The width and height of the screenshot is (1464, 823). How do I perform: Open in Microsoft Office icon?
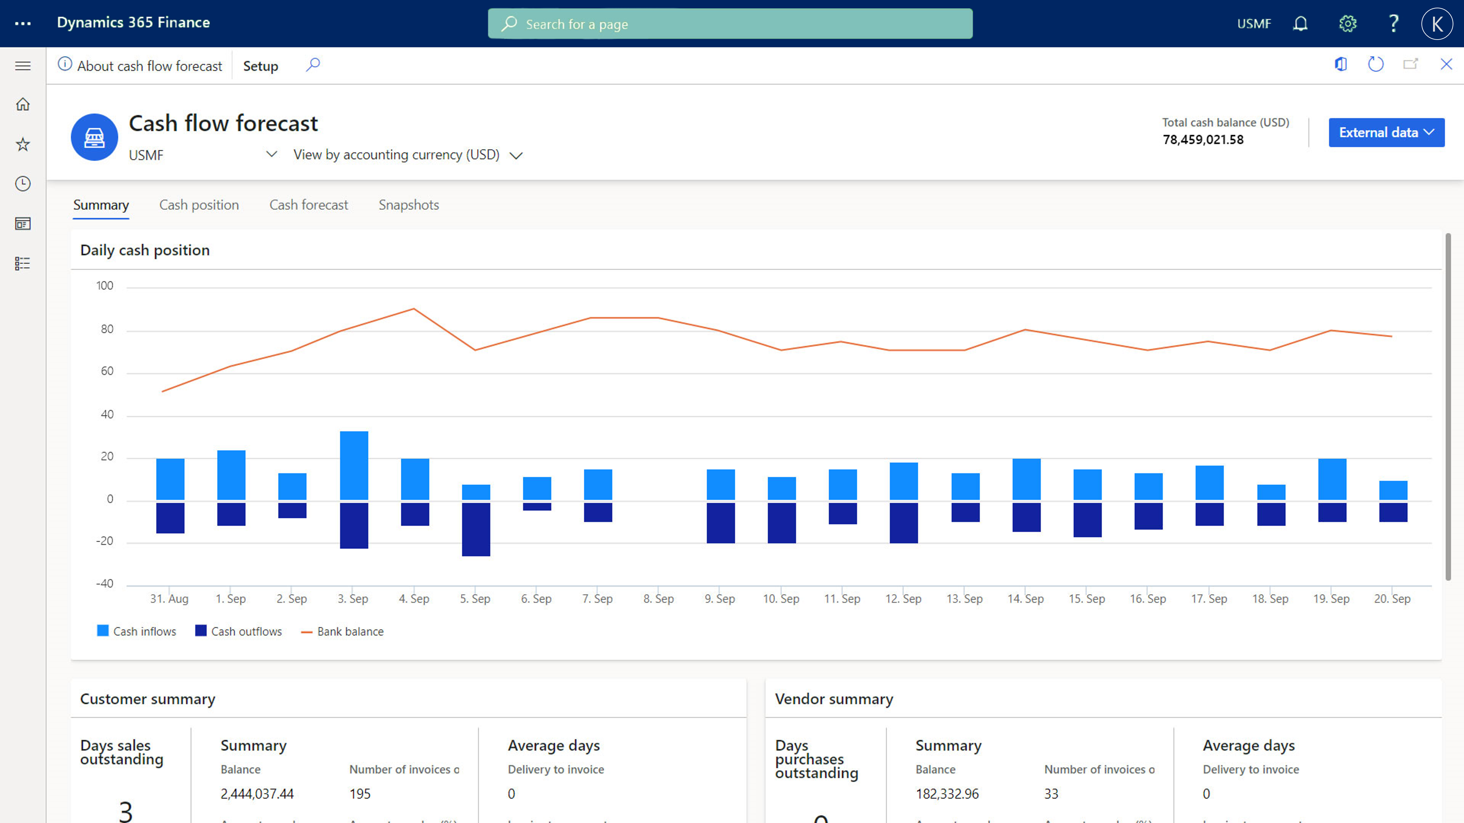1341,64
